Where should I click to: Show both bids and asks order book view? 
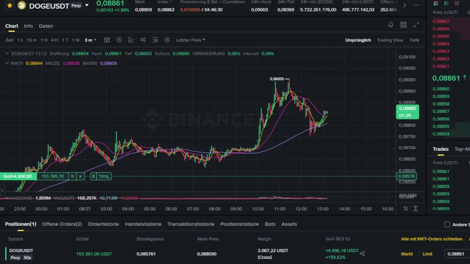coord(436,3)
